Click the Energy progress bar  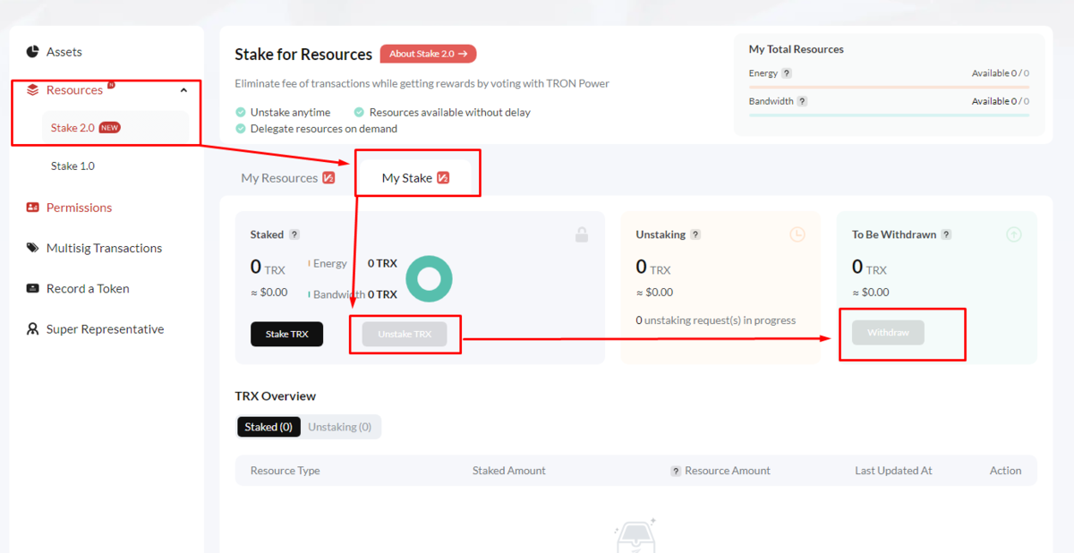889,88
